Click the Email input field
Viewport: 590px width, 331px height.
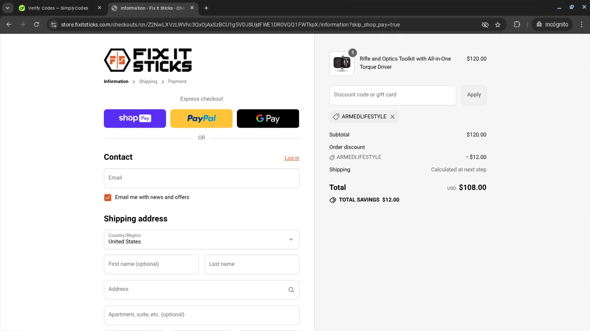point(201,178)
